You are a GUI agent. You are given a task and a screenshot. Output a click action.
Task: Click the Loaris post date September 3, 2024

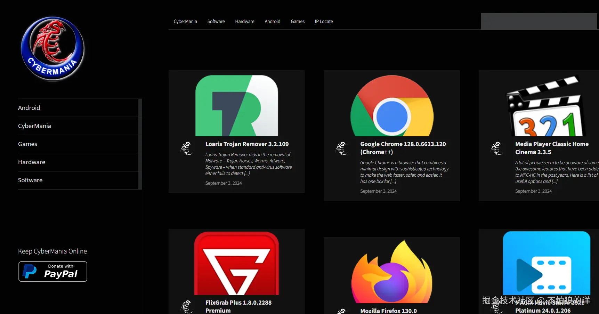[x=224, y=183]
